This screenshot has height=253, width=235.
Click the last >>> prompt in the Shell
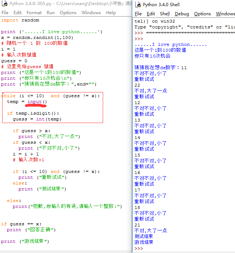[139, 248]
